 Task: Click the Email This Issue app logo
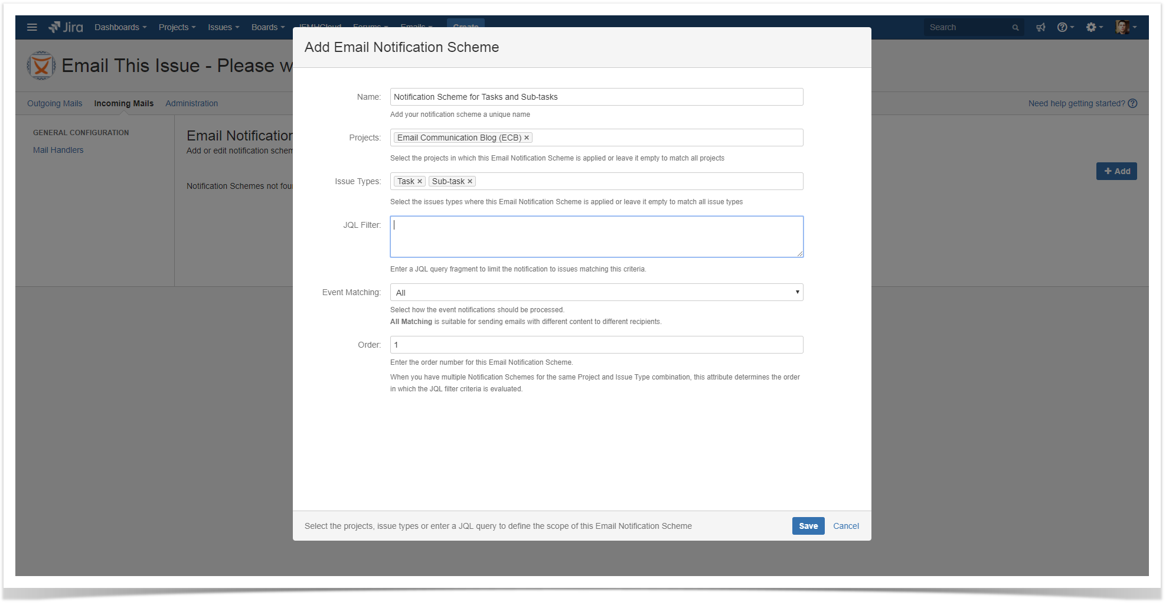click(x=41, y=66)
